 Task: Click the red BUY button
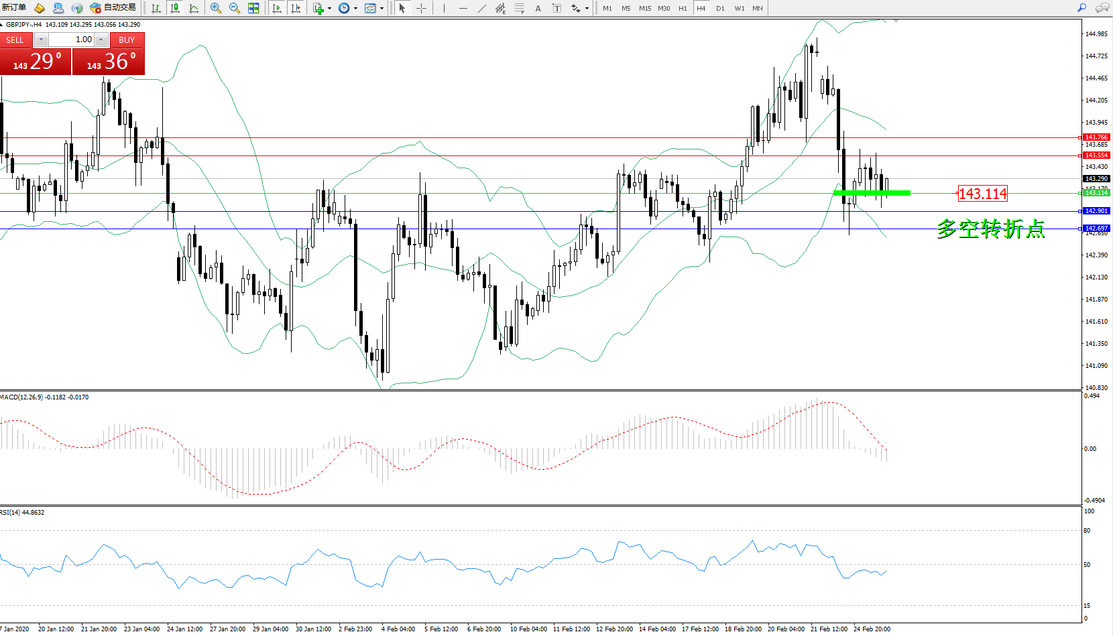point(127,40)
